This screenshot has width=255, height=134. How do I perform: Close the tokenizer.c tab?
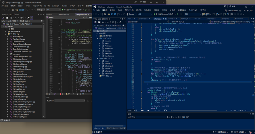[x=166, y=19]
